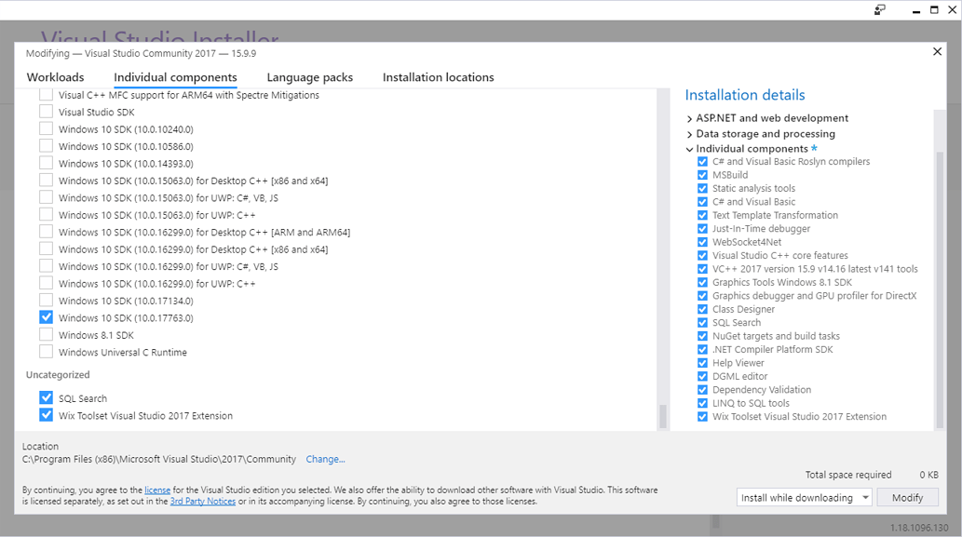Viewport: 962px width, 537px height.
Task: Close the Modifying dialog with X
Action: 937,52
